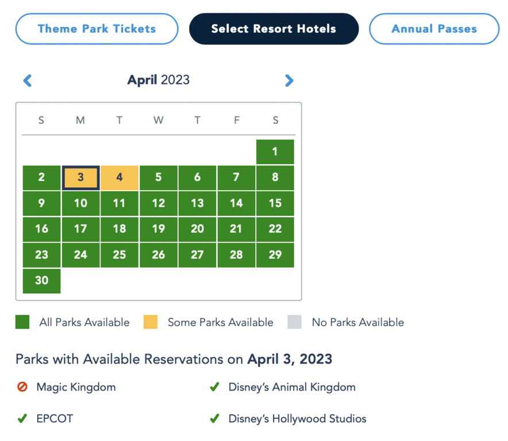
Task: Click the green All Parks Available swatch
Action: click(22, 322)
